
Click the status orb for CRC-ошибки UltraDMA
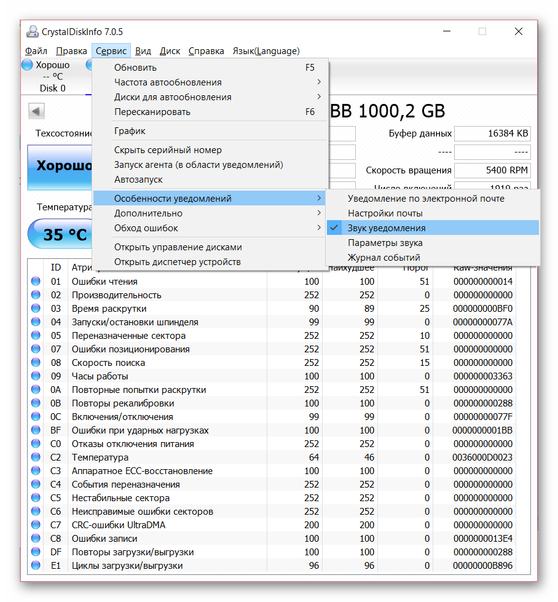[36, 525]
